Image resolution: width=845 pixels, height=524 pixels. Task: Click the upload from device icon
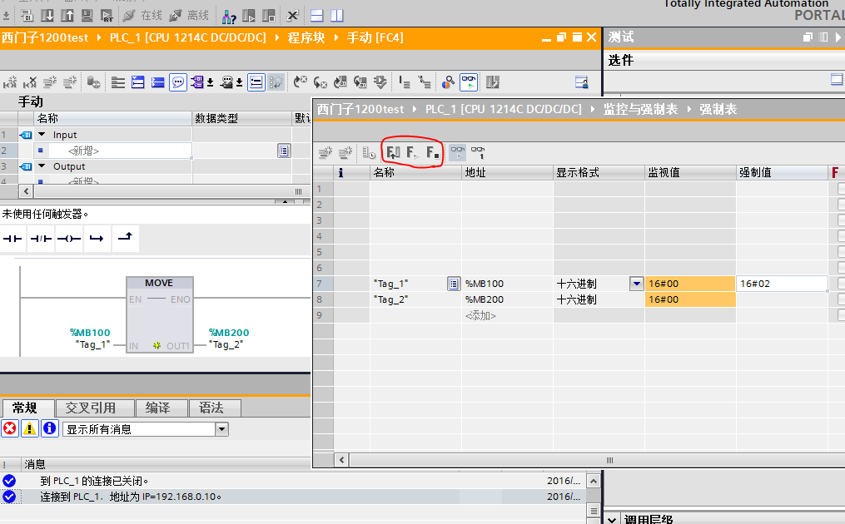click(x=67, y=16)
